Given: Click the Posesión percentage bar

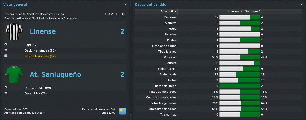Looking at the screenshot, I should pyautogui.click(x=240, y=57).
